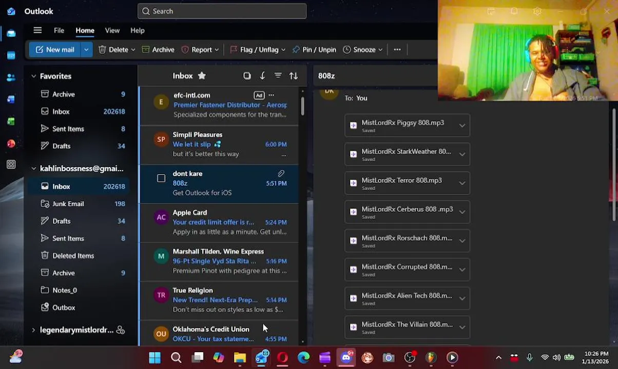Open Microsoft Edge from the taskbar
Screen dimensions: 618x369
[303, 358]
